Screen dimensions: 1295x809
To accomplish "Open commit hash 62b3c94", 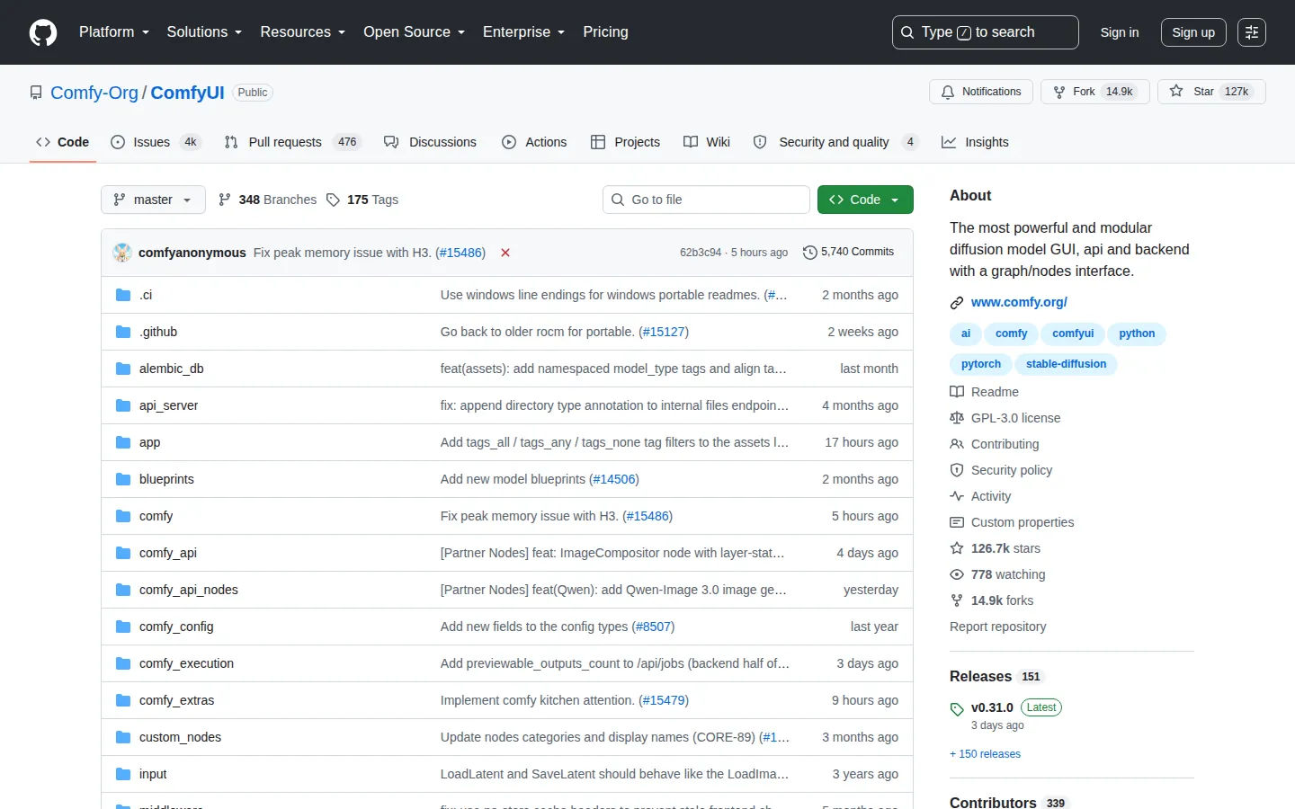I will 701,253.
